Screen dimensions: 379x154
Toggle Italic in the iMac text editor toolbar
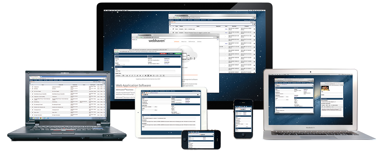pos(142,75)
